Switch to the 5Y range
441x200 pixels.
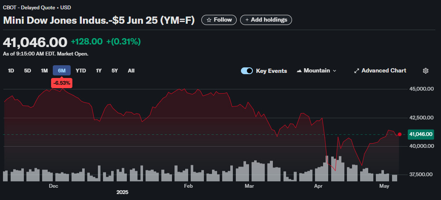point(115,71)
